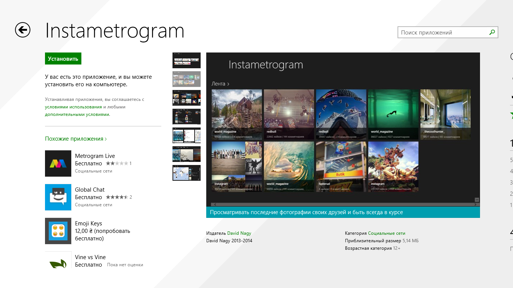Viewport: 513px width, 288px height.
Task: Open the 'условиями использования' link
Action: (73, 107)
